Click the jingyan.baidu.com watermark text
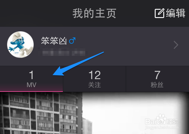Image resolution: width=189 pixels, height=134 pixels. pyautogui.click(x=162, y=128)
